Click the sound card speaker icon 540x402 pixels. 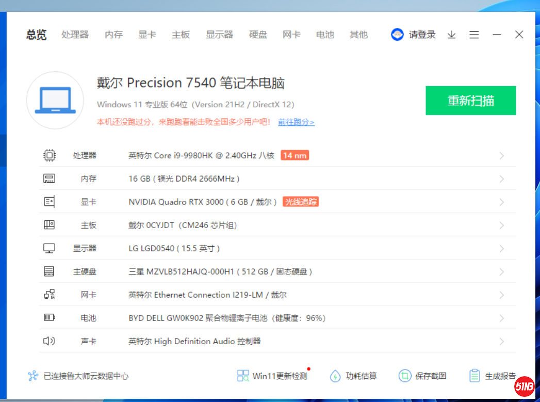coord(49,341)
